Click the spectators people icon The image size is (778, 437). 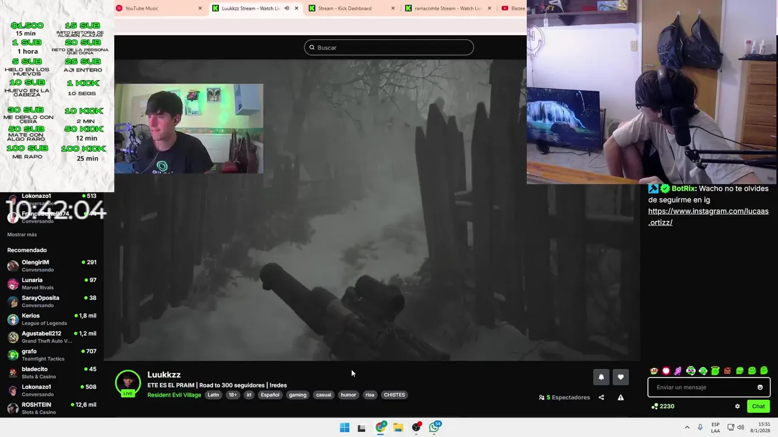tap(542, 398)
